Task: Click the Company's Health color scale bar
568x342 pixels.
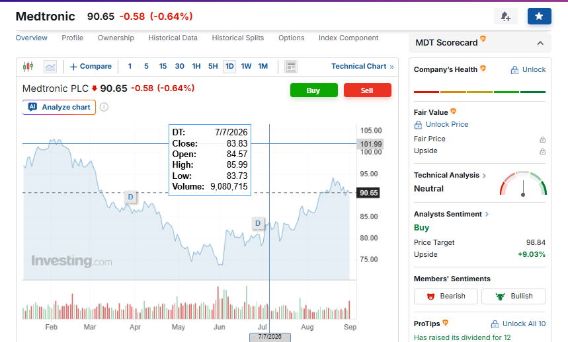Action: [x=479, y=92]
